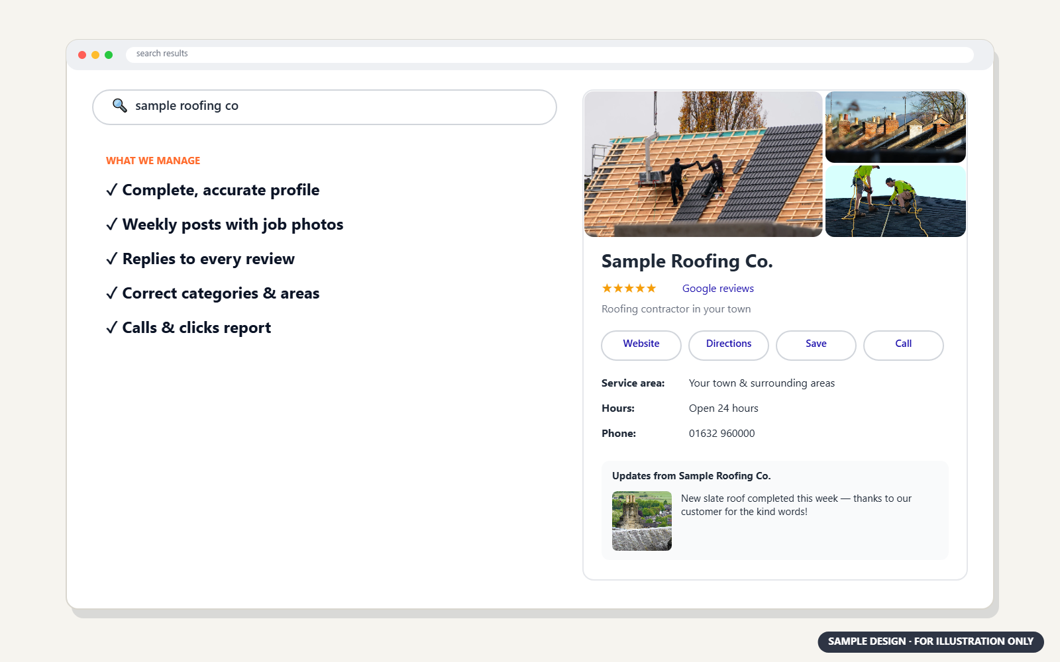Image resolution: width=1060 pixels, height=662 pixels.
Task: Click the 'Service area:' label
Action: [633, 383]
